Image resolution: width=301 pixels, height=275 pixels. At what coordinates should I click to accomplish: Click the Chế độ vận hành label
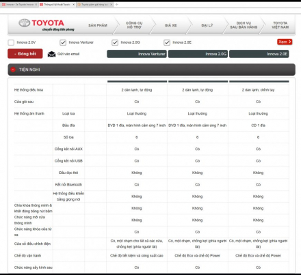click(27, 255)
